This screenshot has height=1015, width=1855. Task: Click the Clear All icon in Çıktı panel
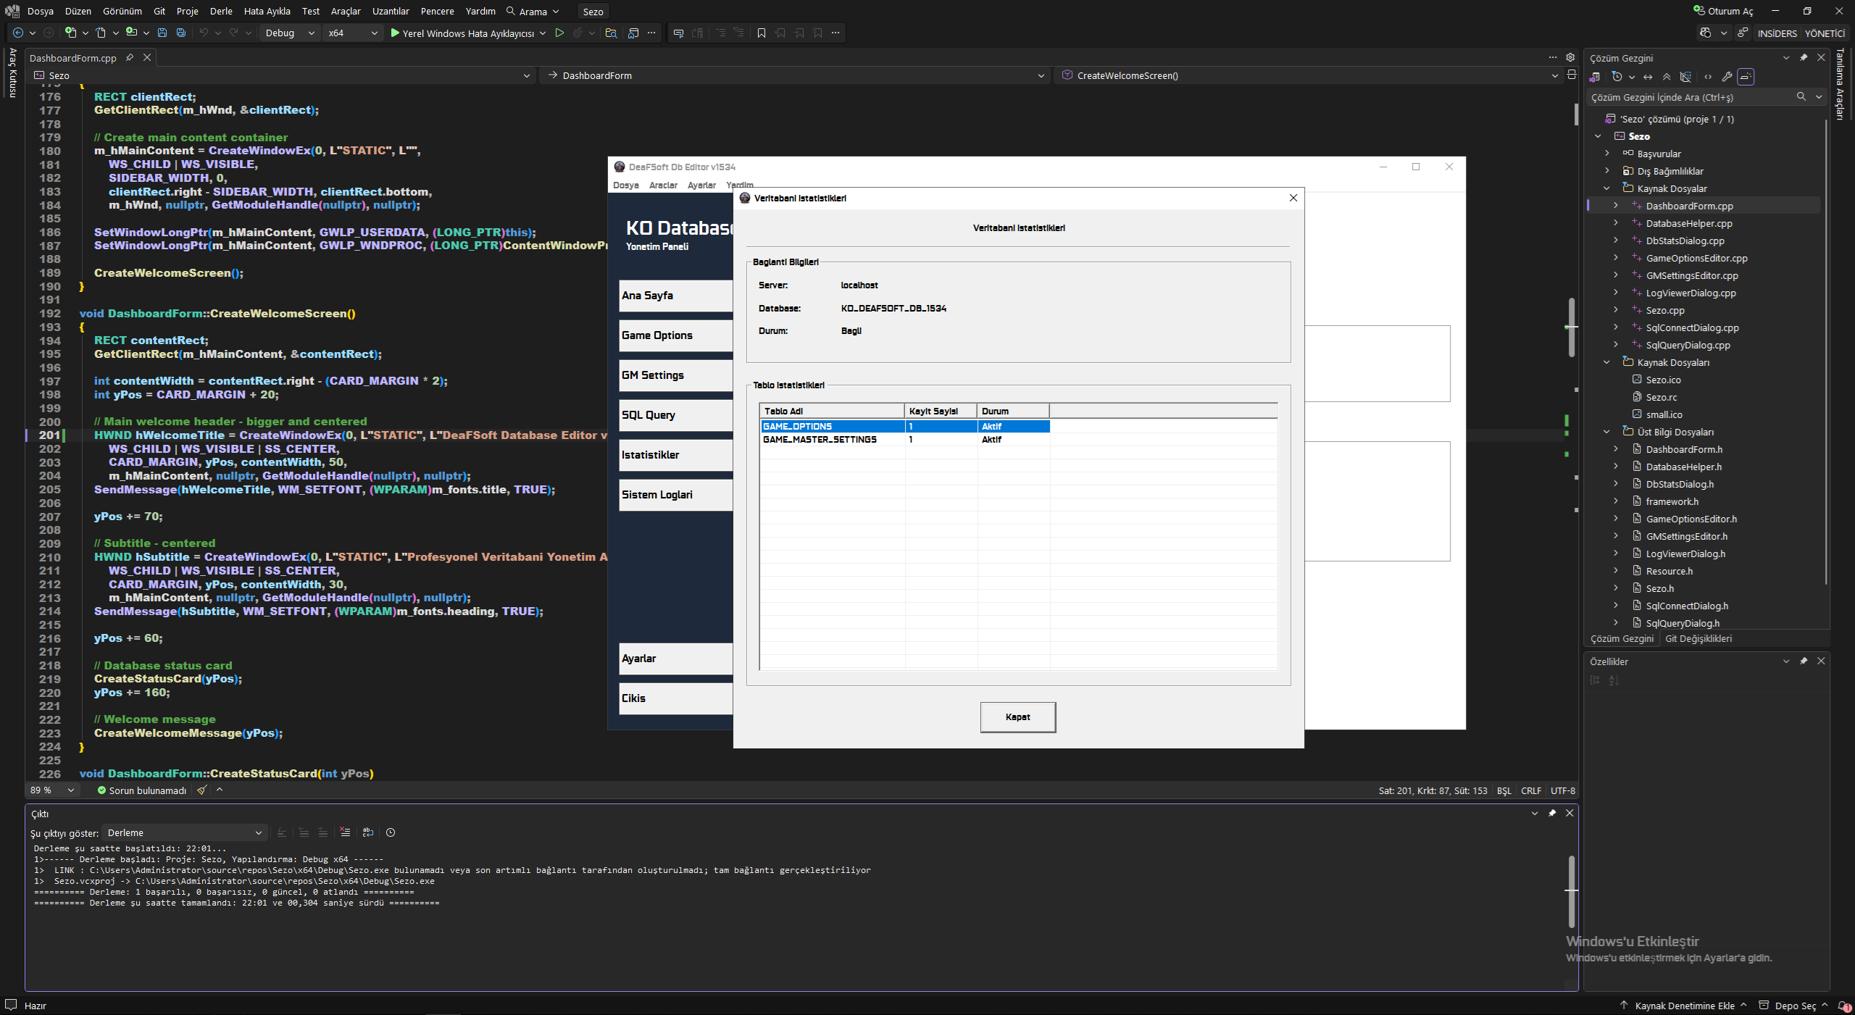345,832
